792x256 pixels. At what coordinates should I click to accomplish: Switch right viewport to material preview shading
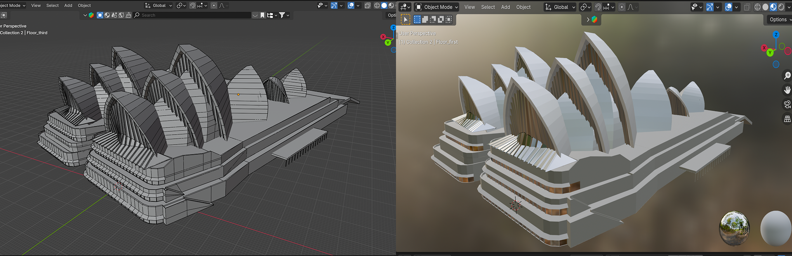(x=773, y=7)
